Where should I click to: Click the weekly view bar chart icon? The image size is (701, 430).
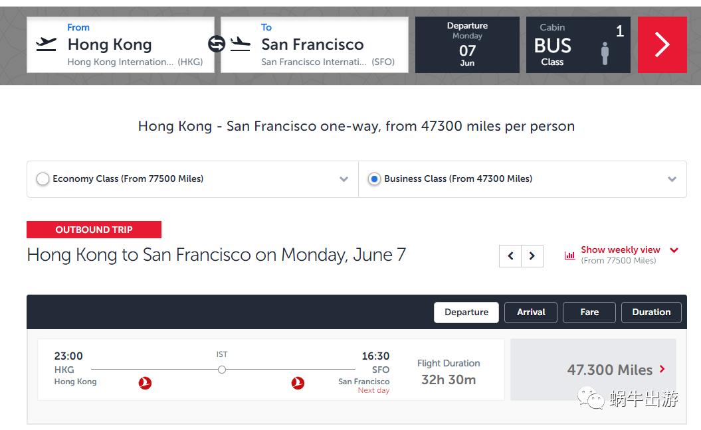569,255
